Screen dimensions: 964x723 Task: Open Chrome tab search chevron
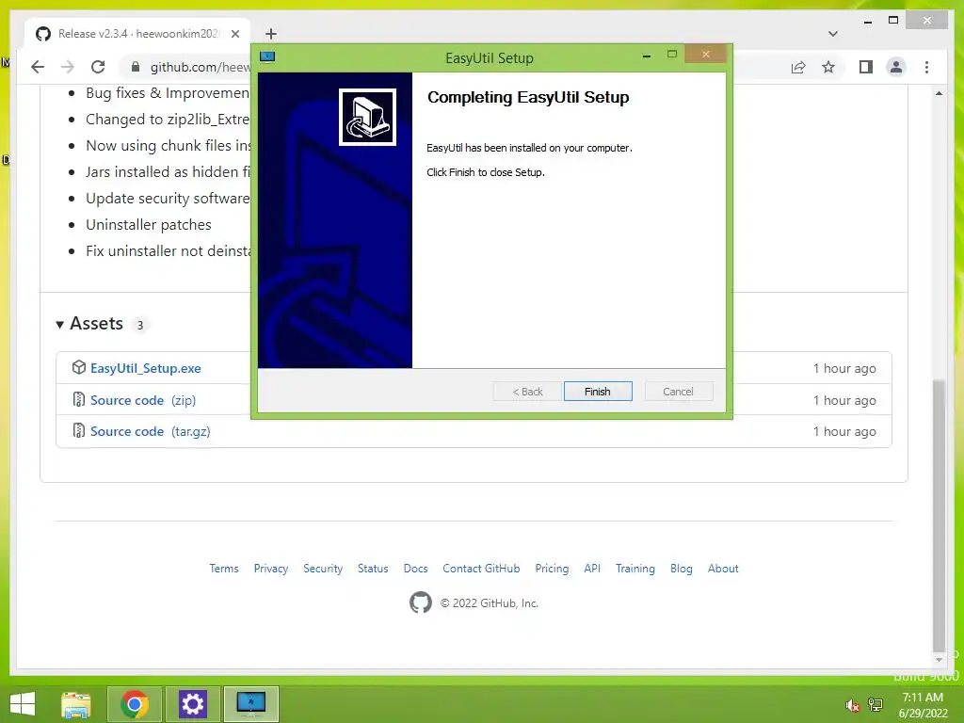pyautogui.click(x=833, y=34)
